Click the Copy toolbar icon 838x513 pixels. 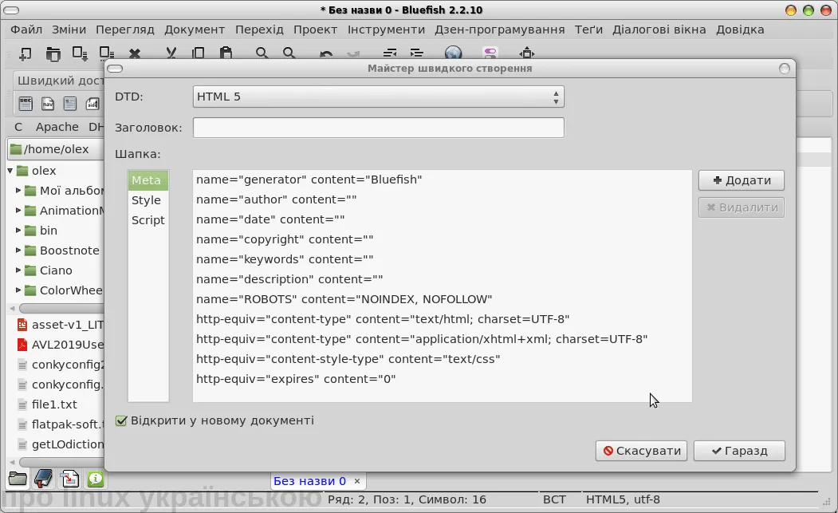tap(199, 53)
